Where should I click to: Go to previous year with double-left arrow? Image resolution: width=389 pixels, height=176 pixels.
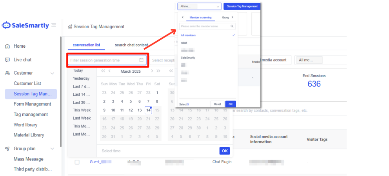[103, 71]
